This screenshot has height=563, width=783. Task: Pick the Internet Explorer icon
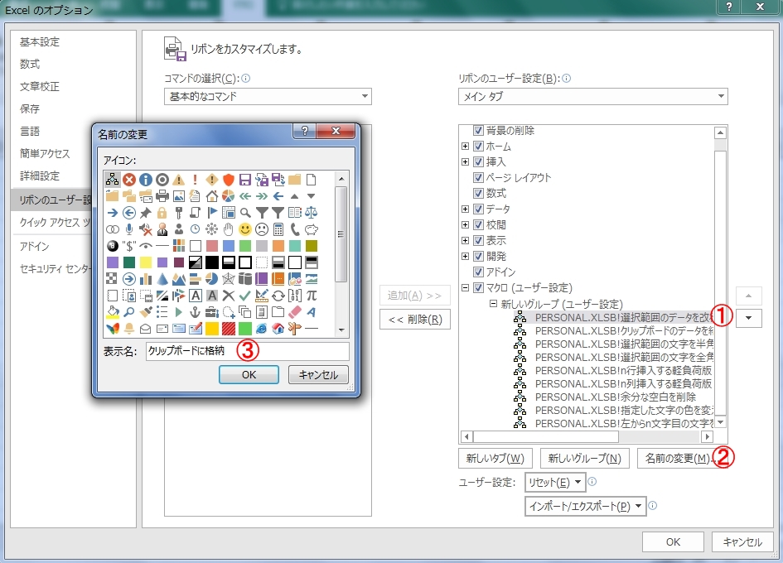click(261, 329)
